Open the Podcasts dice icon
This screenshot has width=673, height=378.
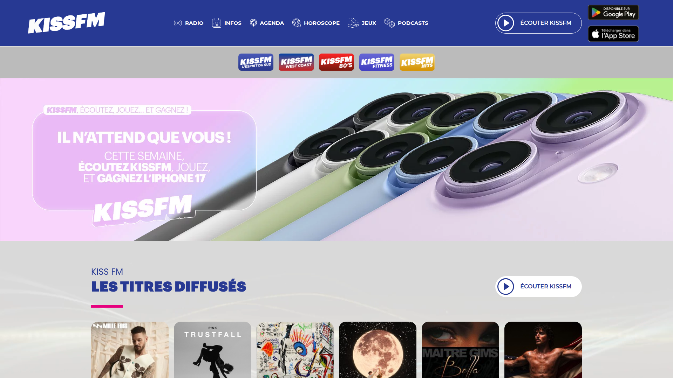(x=389, y=23)
